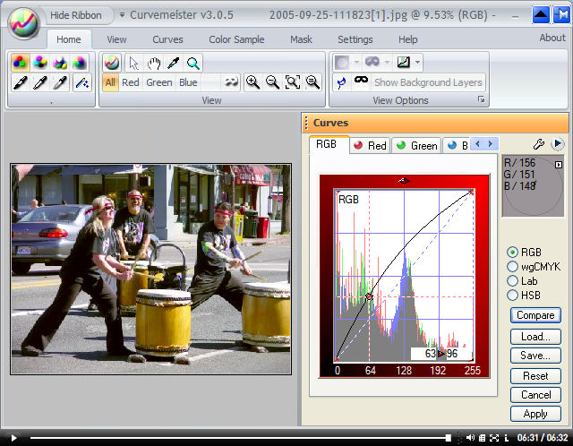Click the Save... button
The image size is (573, 446).
tap(535, 356)
